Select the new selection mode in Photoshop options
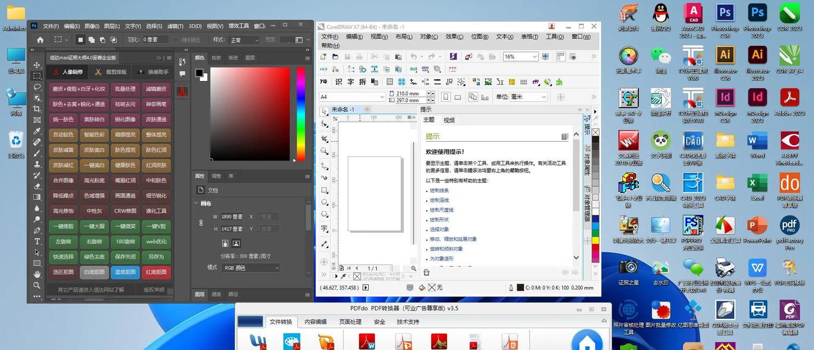This screenshot has width=814, height=350. [x=80, y=40]
